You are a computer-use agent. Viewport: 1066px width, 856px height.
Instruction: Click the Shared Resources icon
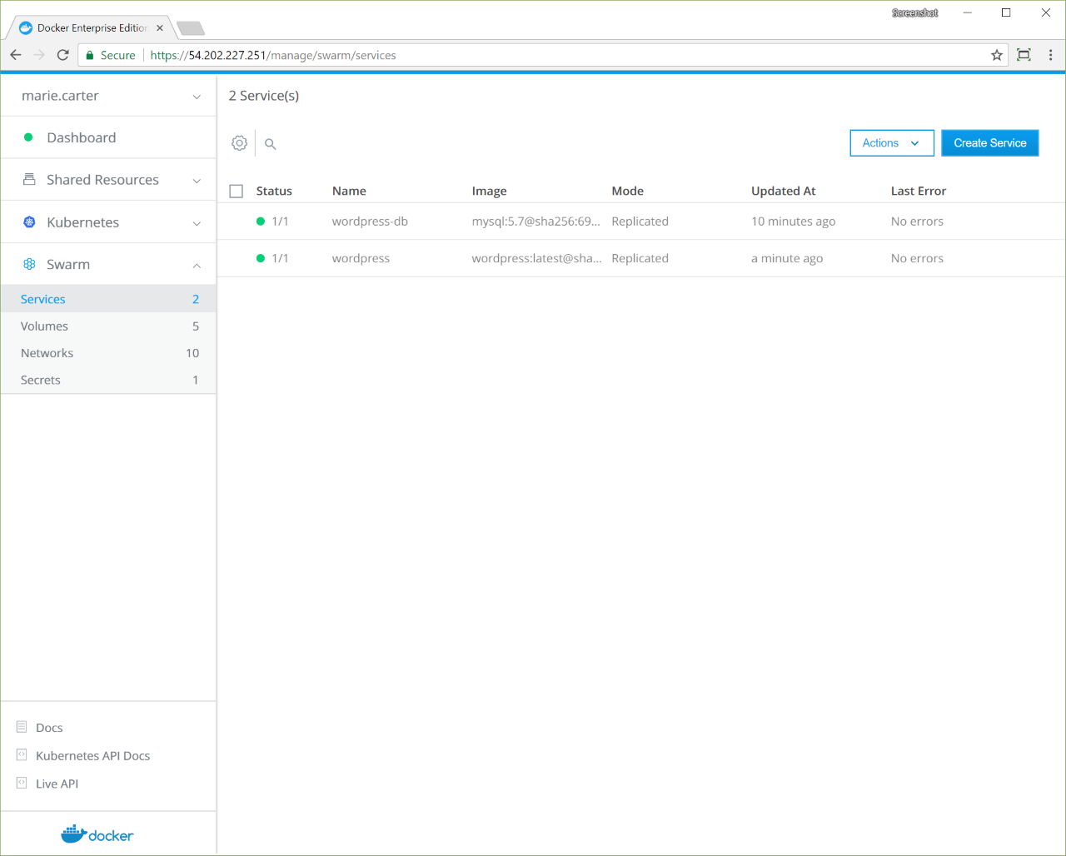click(x=29, y=180)
